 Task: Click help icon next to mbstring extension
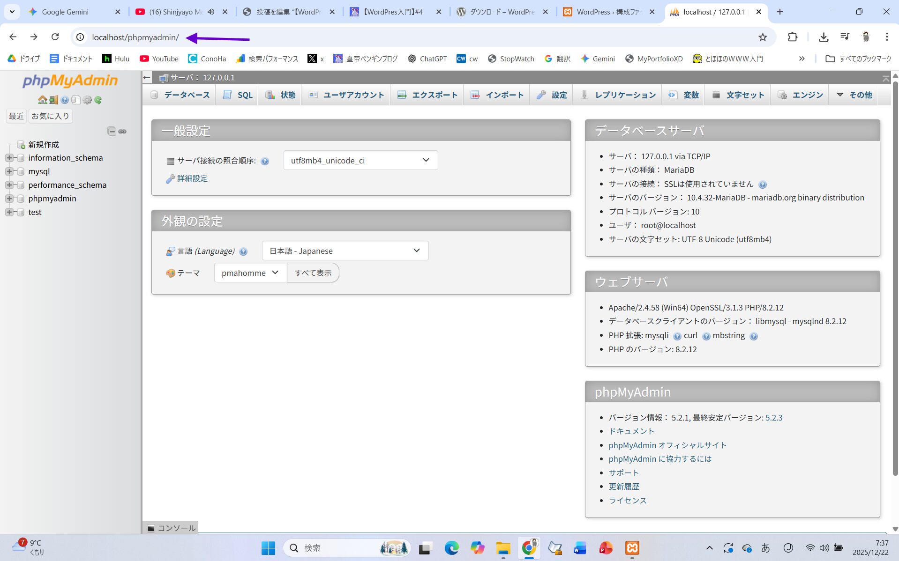pyautogui.click(x=753, y=336)
